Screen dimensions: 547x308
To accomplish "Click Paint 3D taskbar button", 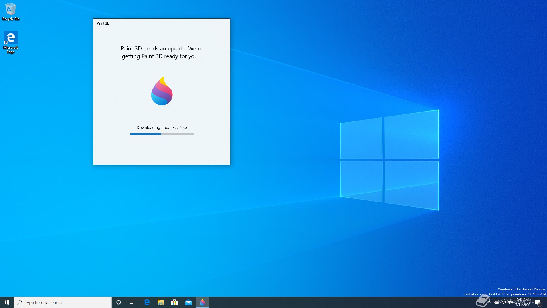I will (x=203, y=302).
